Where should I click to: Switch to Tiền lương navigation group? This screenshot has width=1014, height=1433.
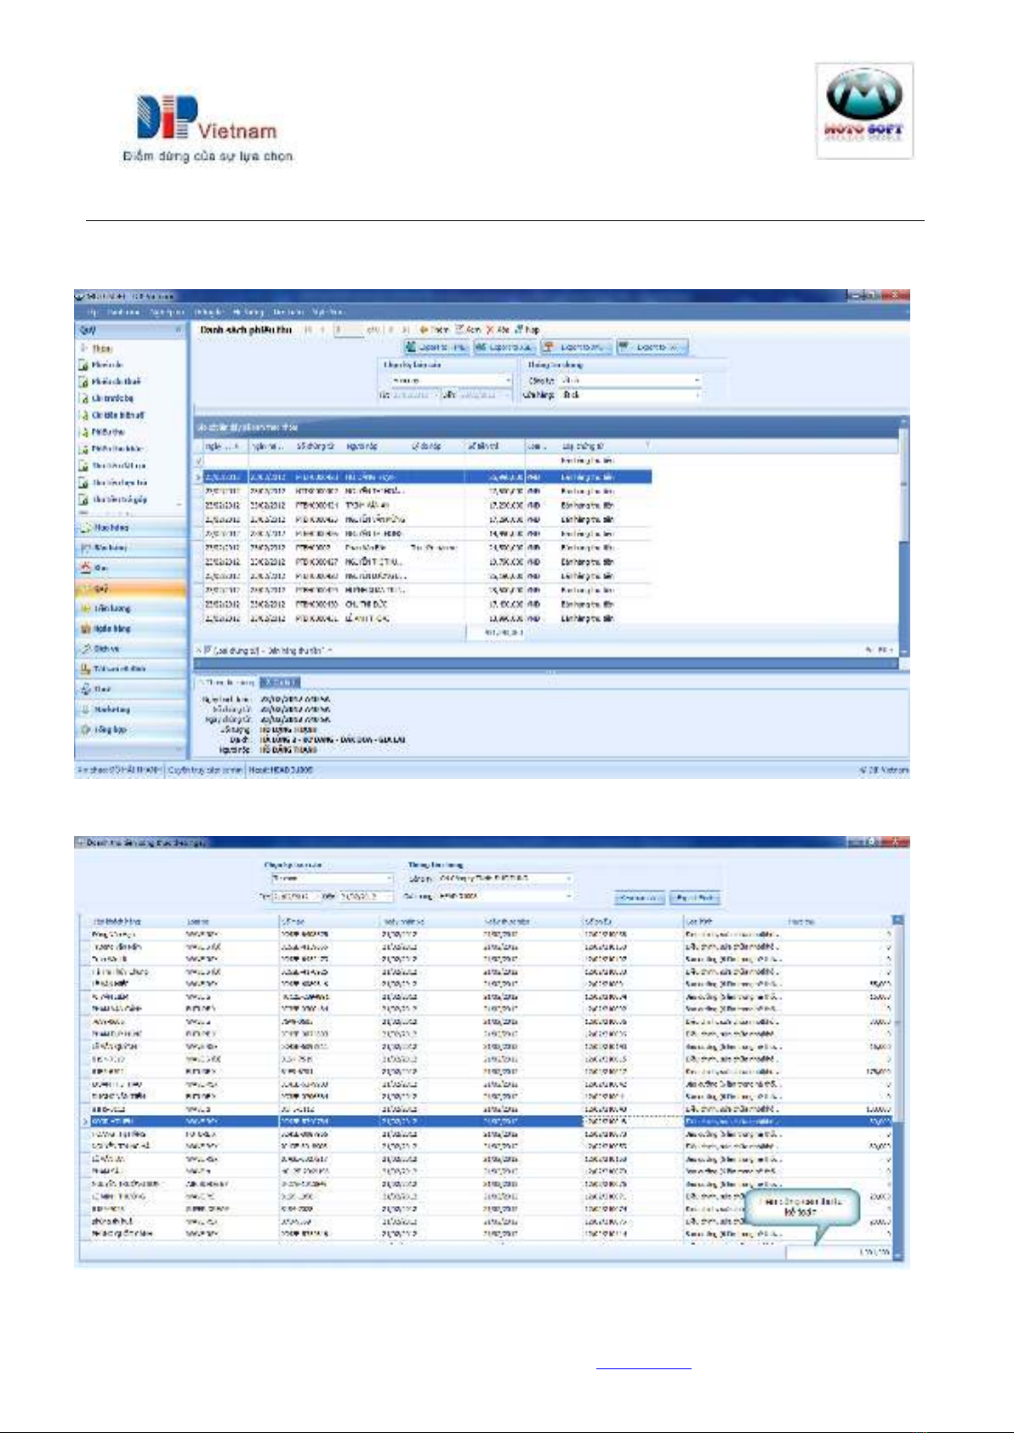(x=130, y=609)
